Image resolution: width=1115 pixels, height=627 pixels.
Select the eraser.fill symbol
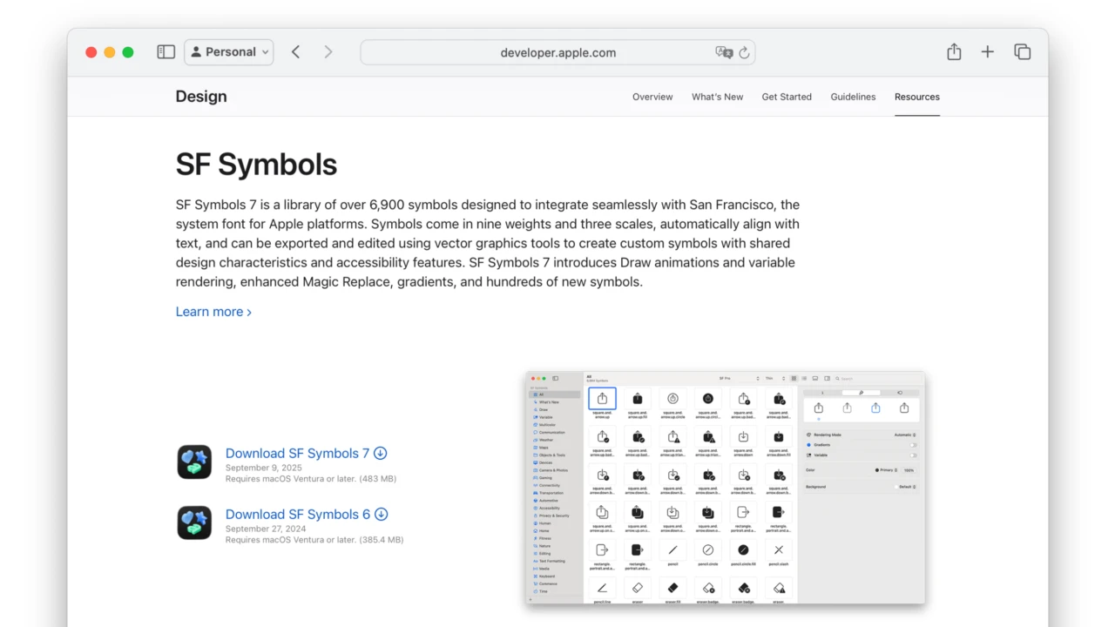[x=672, y=588]
